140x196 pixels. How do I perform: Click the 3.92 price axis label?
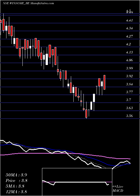pyautogui.click(x=129, y=76)
